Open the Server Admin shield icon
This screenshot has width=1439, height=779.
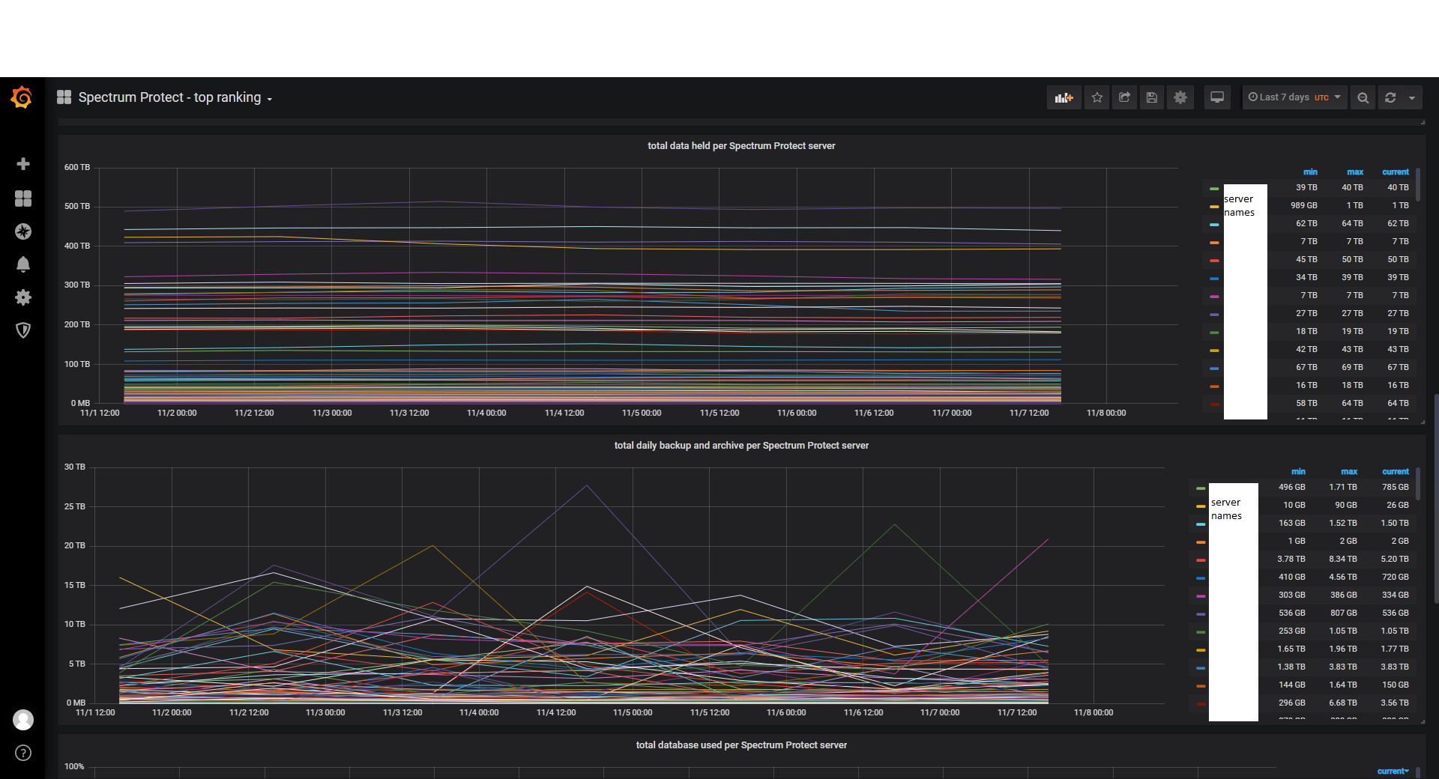[23, 330]
